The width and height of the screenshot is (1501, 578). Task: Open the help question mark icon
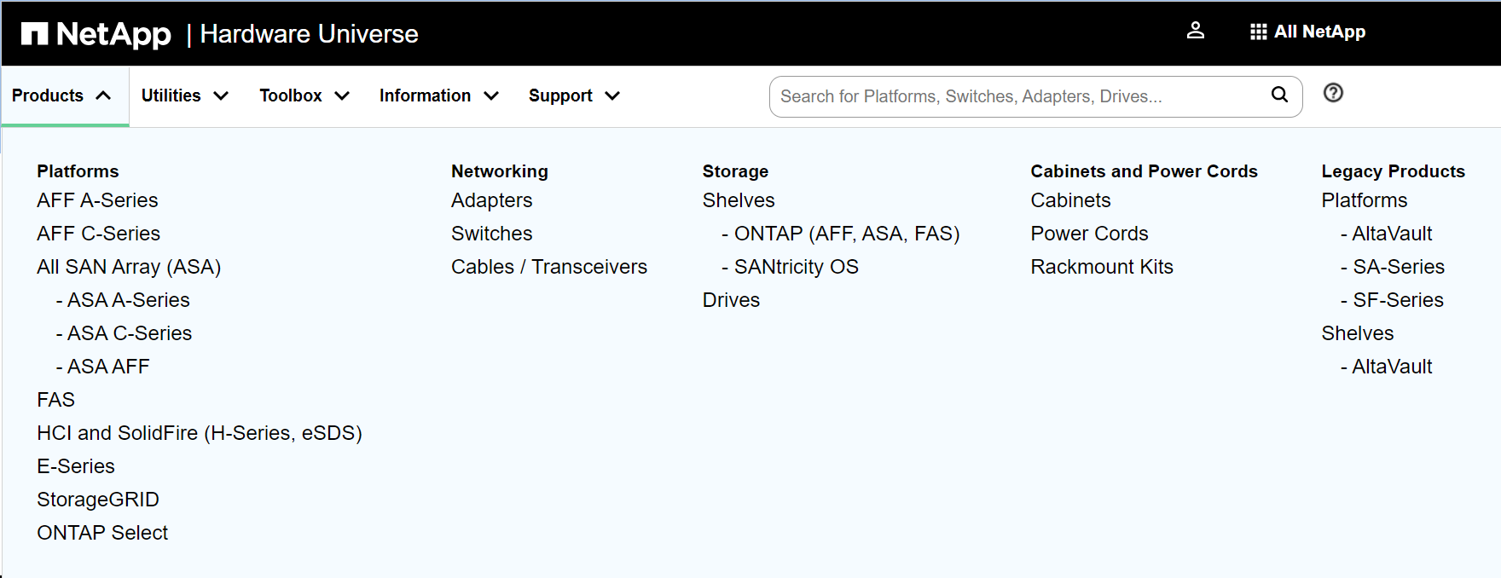click(x=1333, y=93)
